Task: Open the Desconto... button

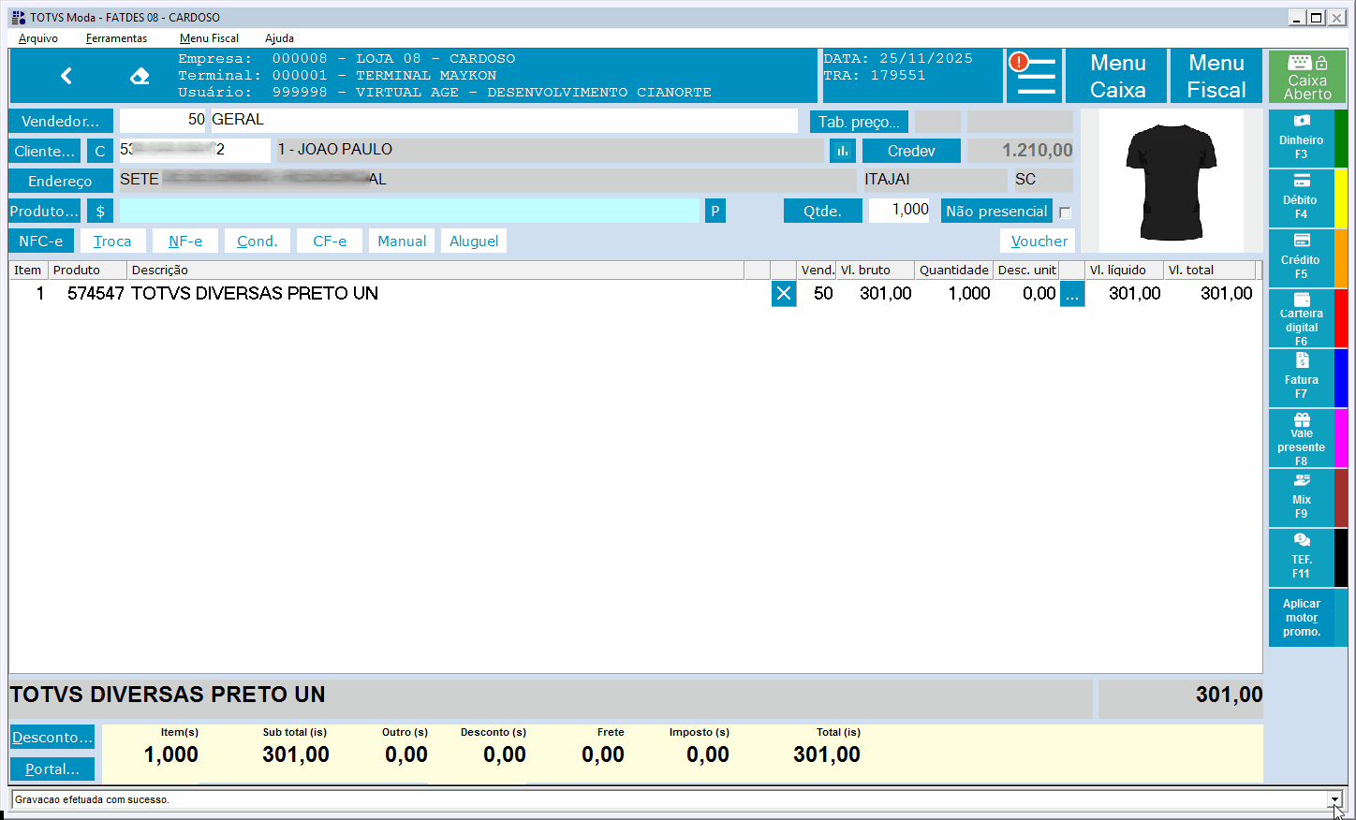Action: click(x=52, y=737)
